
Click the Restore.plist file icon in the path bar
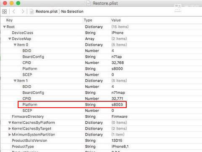(32, 11)
